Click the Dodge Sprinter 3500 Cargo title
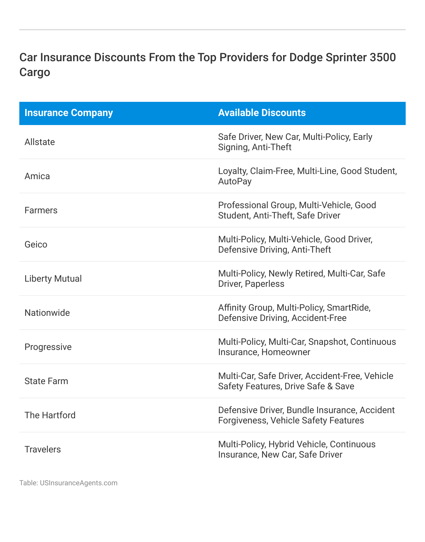Image resolution: width=425 pixels, height=542 pixels. coord(208,64)
